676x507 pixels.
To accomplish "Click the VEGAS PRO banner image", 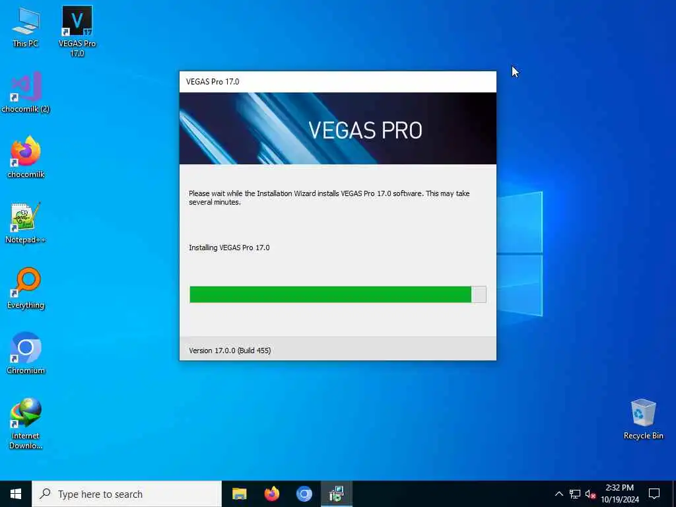I will 338,129.
